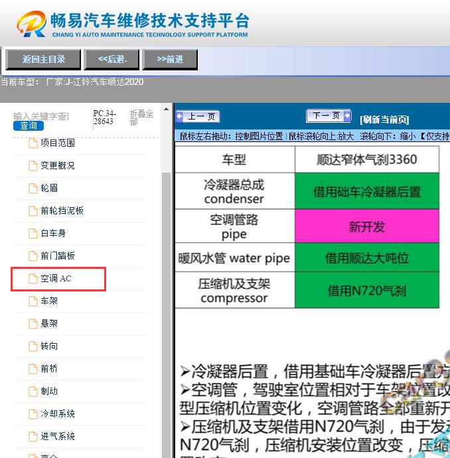Click the page icon beside 前门踏板
The height and width of the screenshot is (458, 450).
pos(33,256)
